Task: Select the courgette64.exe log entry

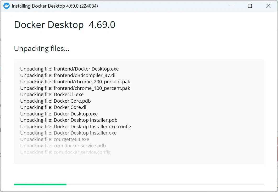Action: [55, 139]
